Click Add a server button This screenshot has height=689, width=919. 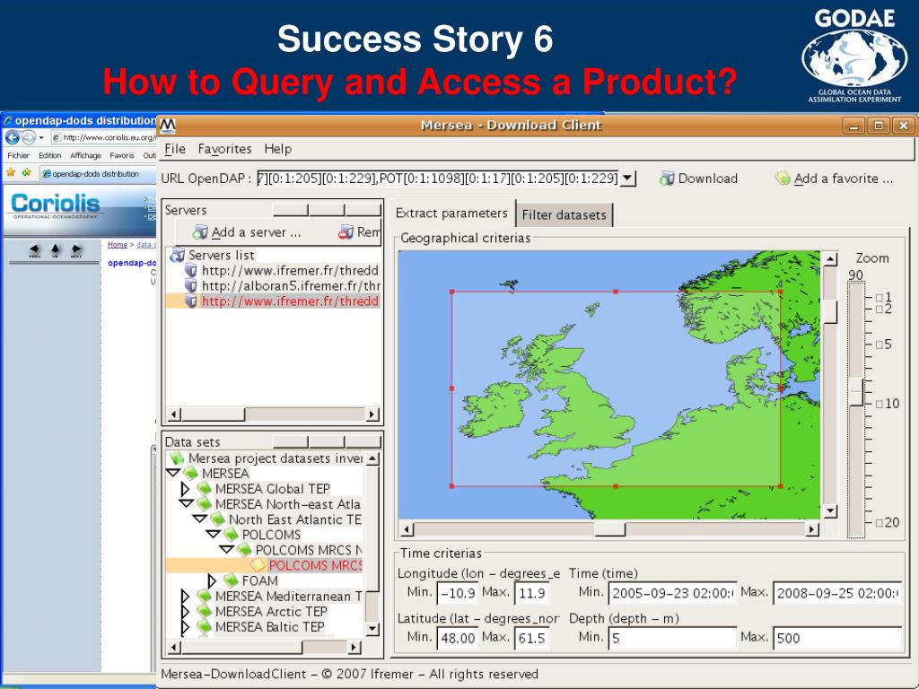tap(248, 232)
